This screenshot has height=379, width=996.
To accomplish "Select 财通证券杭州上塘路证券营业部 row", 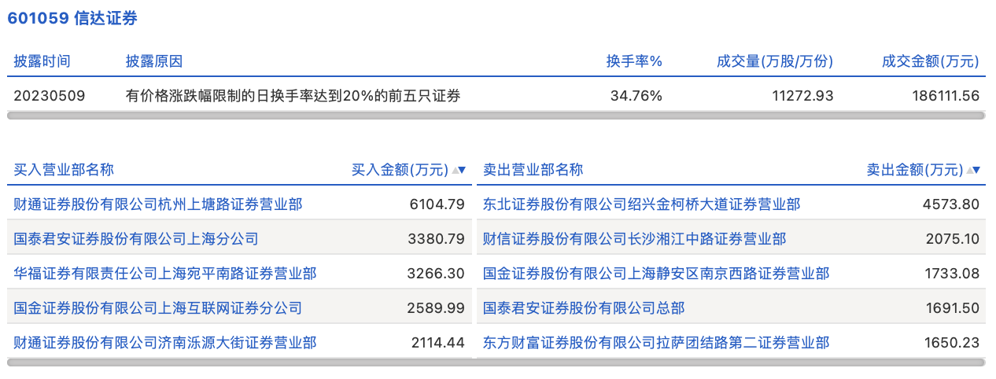I will point(158,204).
